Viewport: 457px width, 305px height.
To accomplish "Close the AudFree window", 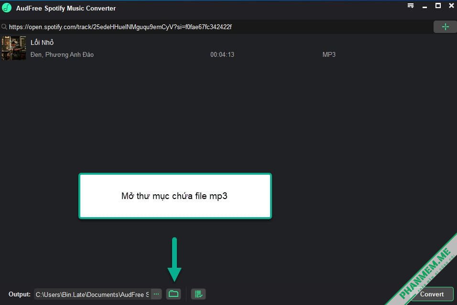I will pyautogui.click(x=451, y=6).
